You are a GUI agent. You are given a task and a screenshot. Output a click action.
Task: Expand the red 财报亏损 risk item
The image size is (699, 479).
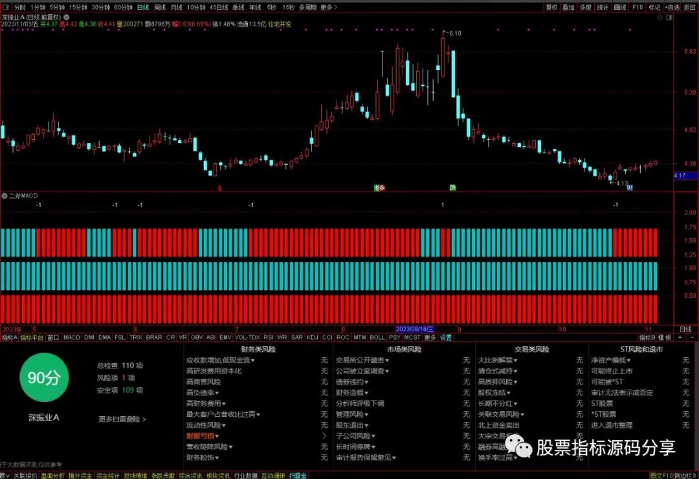tap(203, 436)
